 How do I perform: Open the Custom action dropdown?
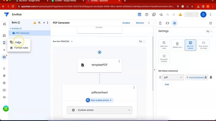100,110
